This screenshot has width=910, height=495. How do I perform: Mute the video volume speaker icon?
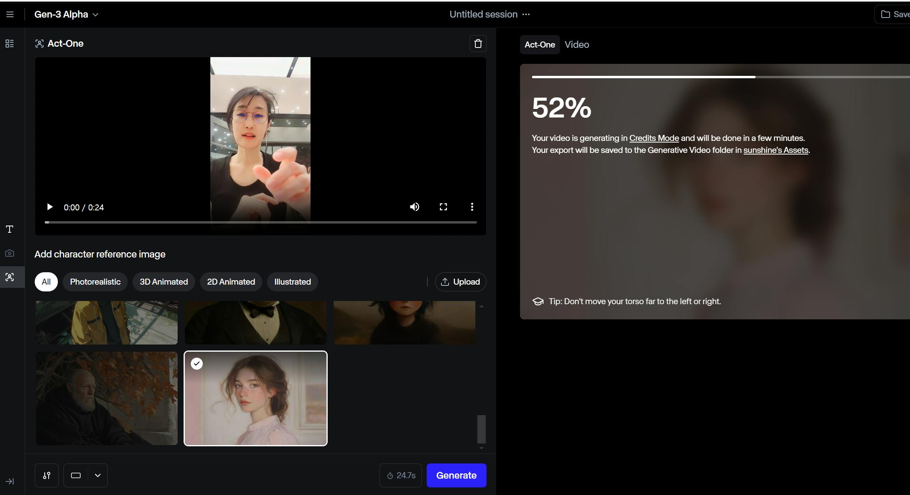[414, 207]
